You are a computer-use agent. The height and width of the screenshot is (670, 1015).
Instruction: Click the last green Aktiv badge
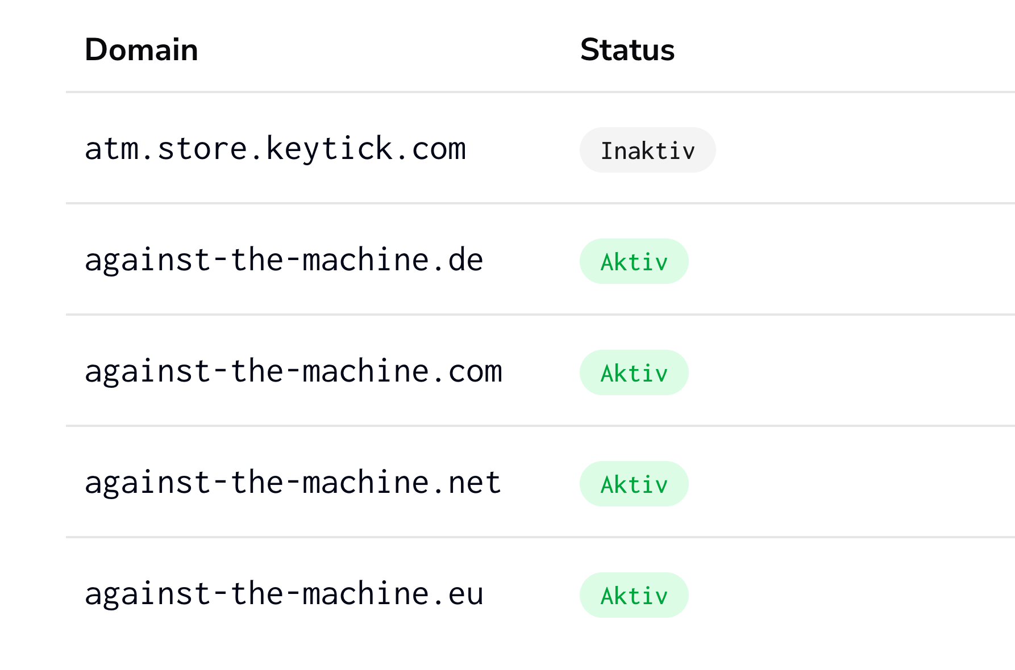pos(634,596)
